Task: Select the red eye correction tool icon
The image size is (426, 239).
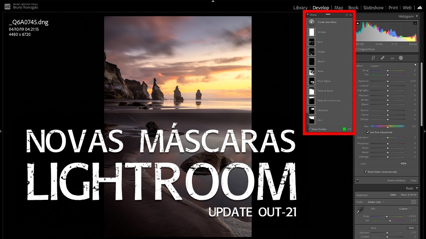Action: (392, 58)
